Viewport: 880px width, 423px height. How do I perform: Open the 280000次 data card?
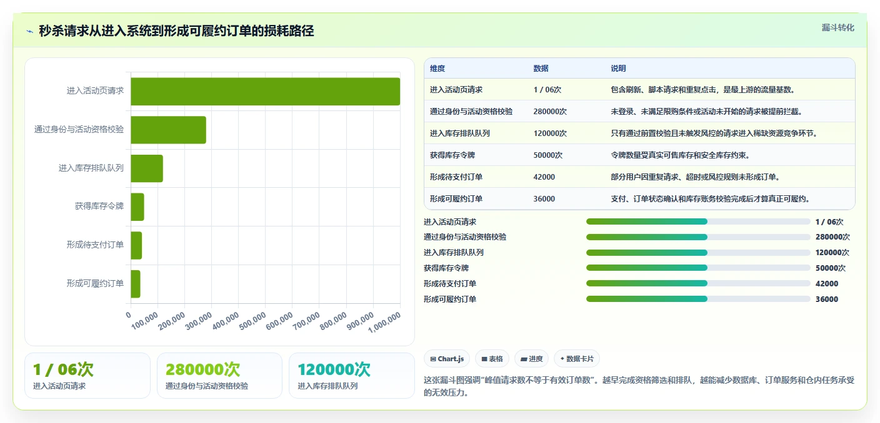click(x=220, y=376)
